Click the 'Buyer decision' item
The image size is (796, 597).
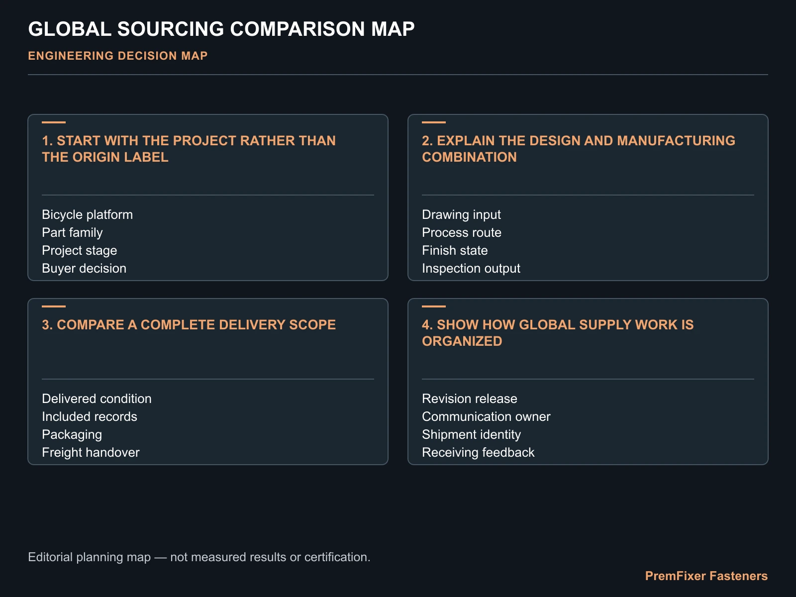[x=84, y=268]
